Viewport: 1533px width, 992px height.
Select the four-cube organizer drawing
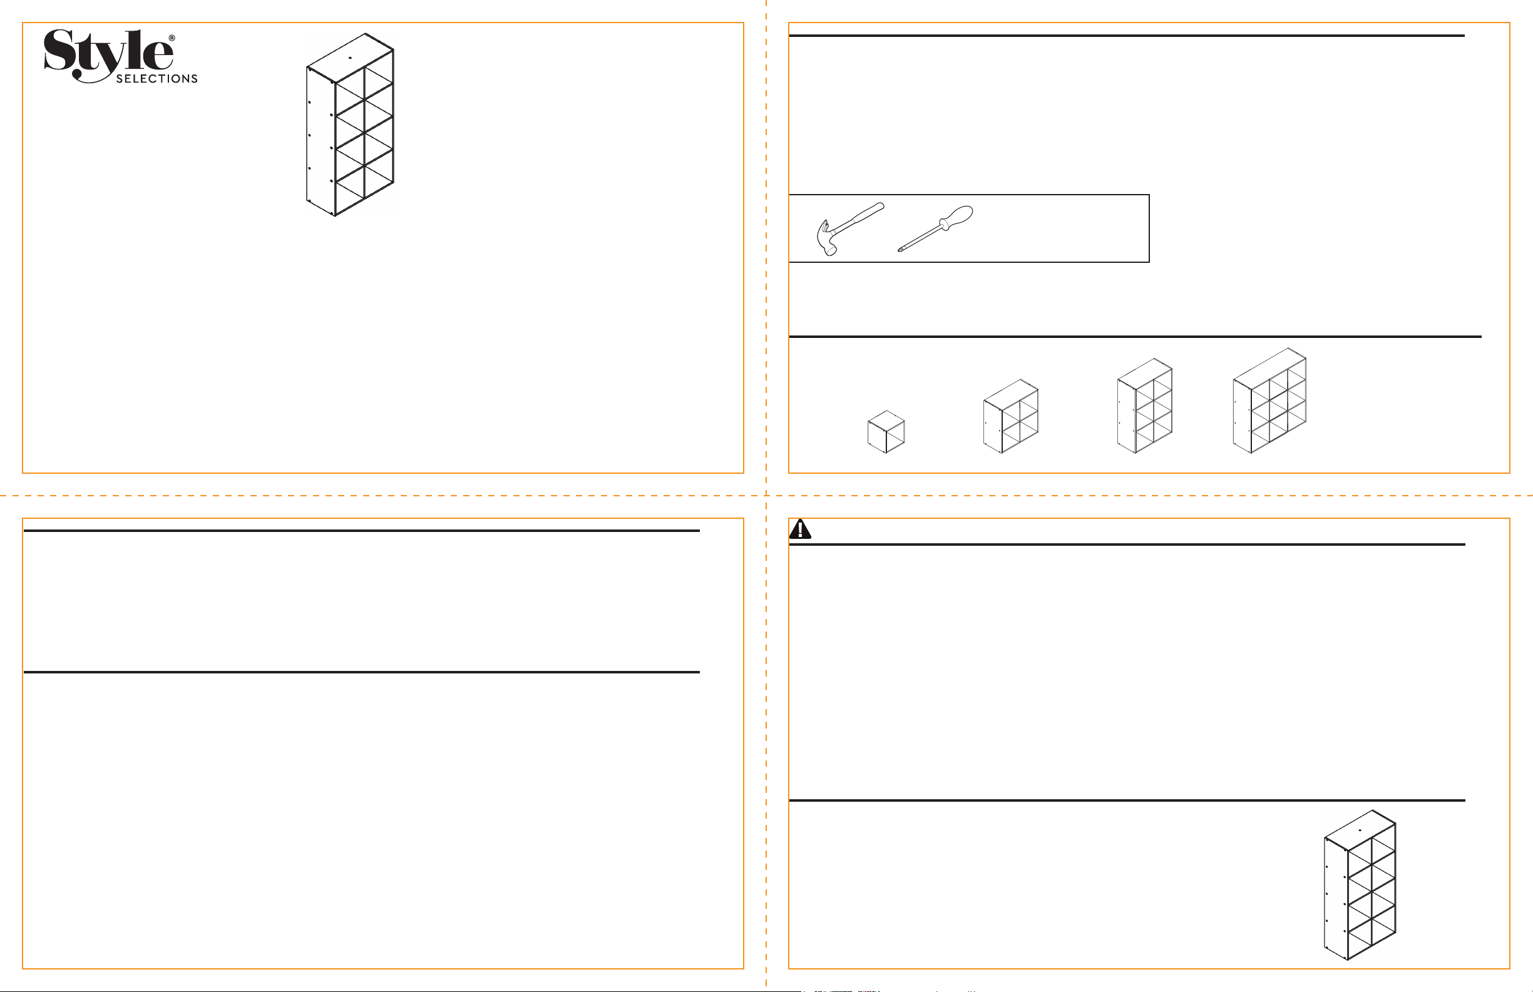[x=1010, y=416]
